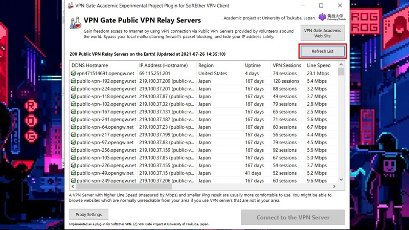Click server icon for public-vpn-226.opengw.net
The image size is (409, 230).
73,165
